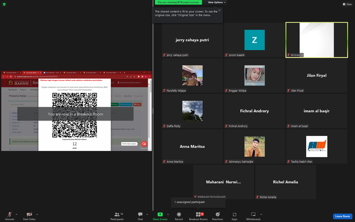Click muted mic icon on Jilan Firyal label
Viewport: 355px width, 222px height.
[288, 90]
